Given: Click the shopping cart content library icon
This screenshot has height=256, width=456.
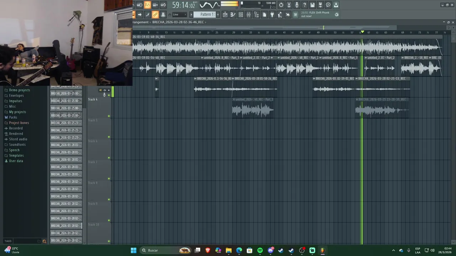Looking at the screenshot, I should point(295,15).
